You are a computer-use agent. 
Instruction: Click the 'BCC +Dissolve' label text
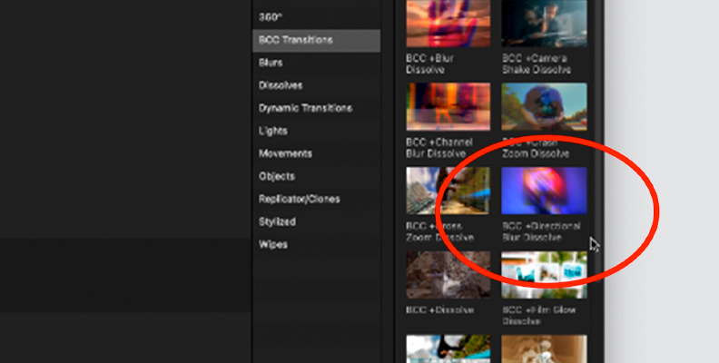[439, 310]
